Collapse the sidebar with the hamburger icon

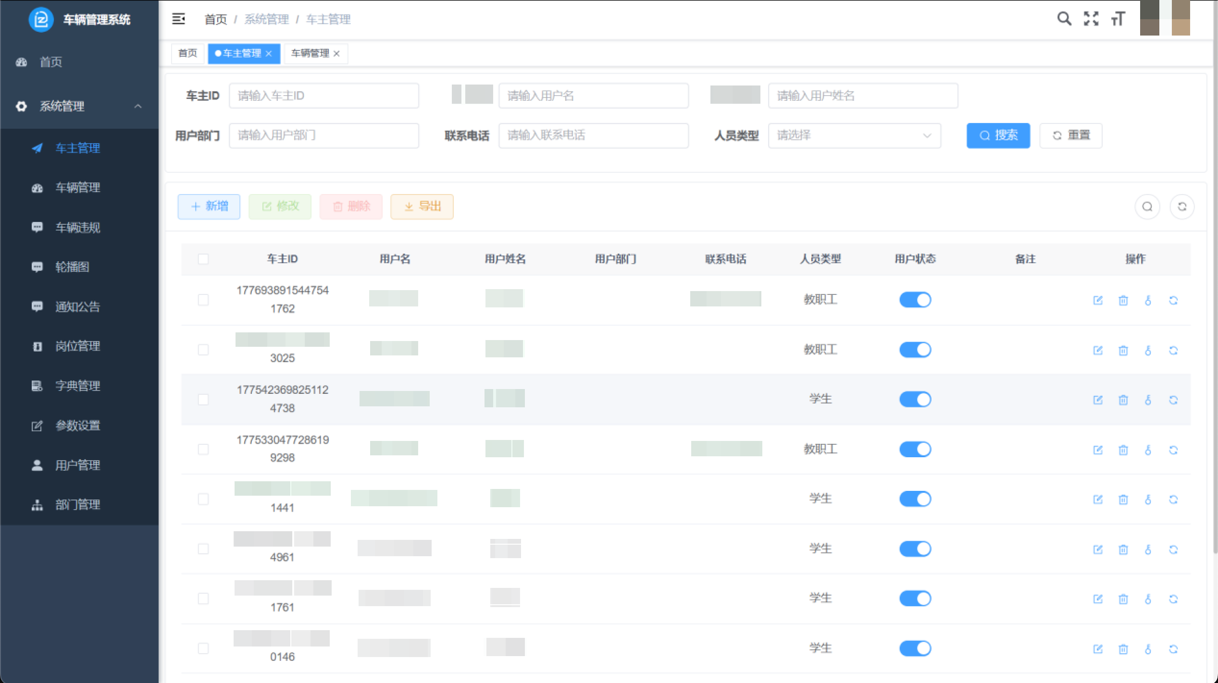point(178,19)
